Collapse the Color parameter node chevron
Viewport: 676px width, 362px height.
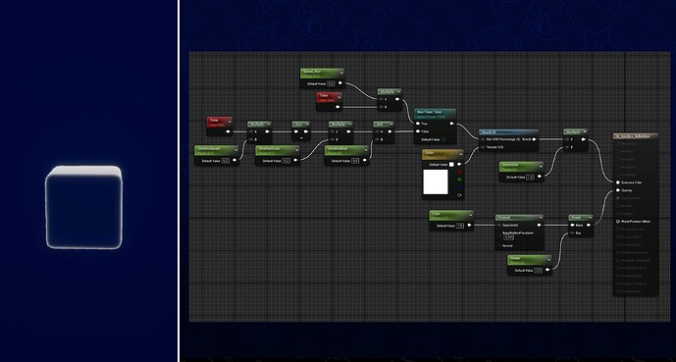click(460, 154)
